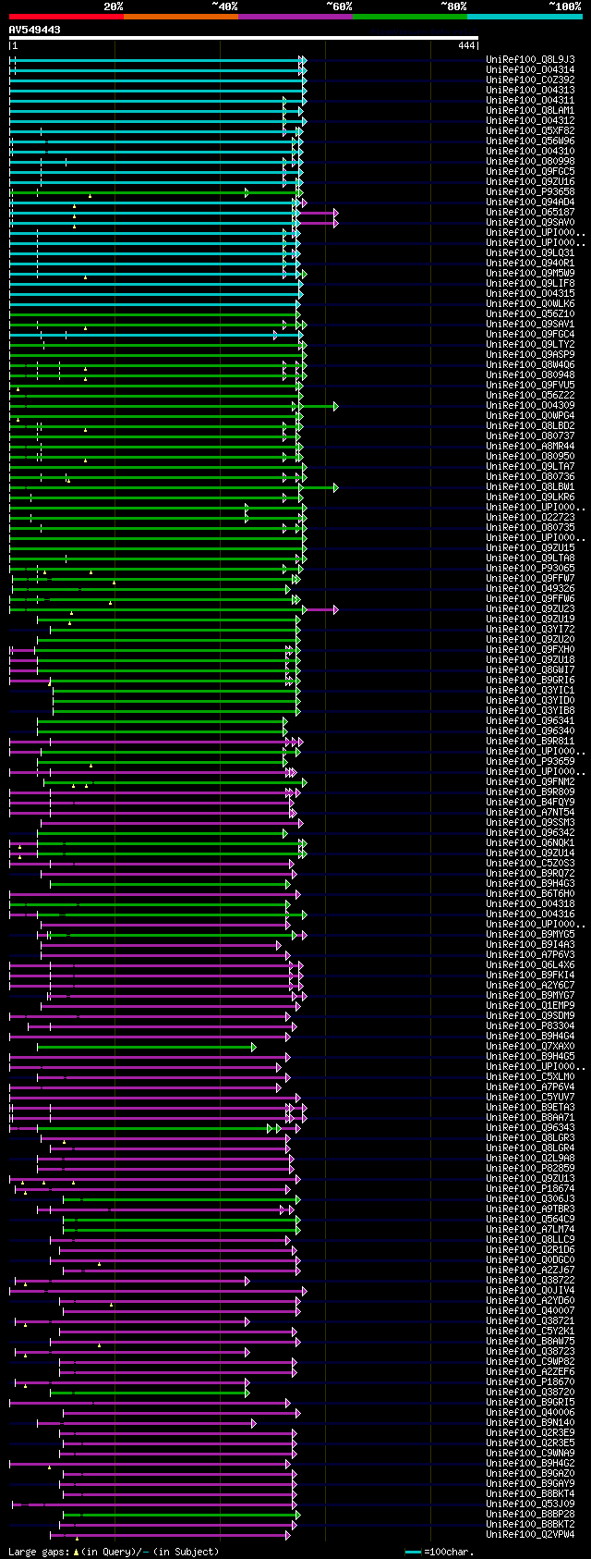Click the white query sequence bar
Image resolution: width=591 pixels, height=1559 pixels.
pyautogui.click(x=244, y=38)
